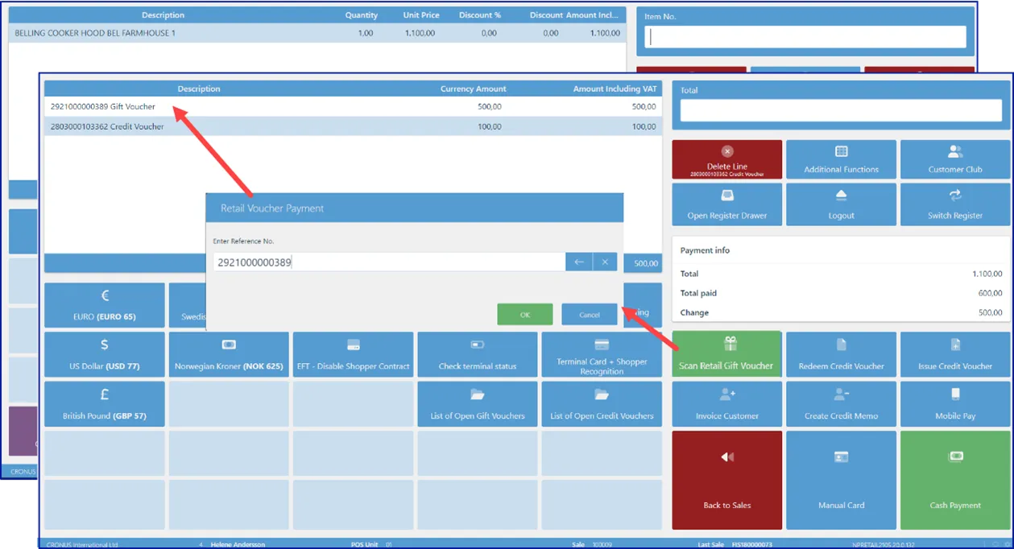Viewport: 1014px width, 549px height.
Task: Select the Cash Payment green tile
Action: pos(955,481)
